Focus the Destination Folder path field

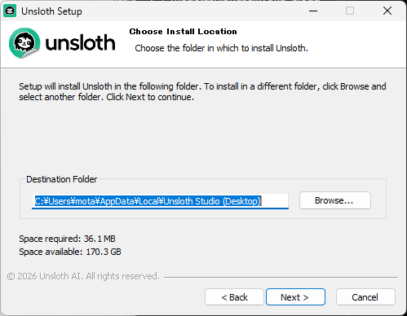tap(160, 201)
